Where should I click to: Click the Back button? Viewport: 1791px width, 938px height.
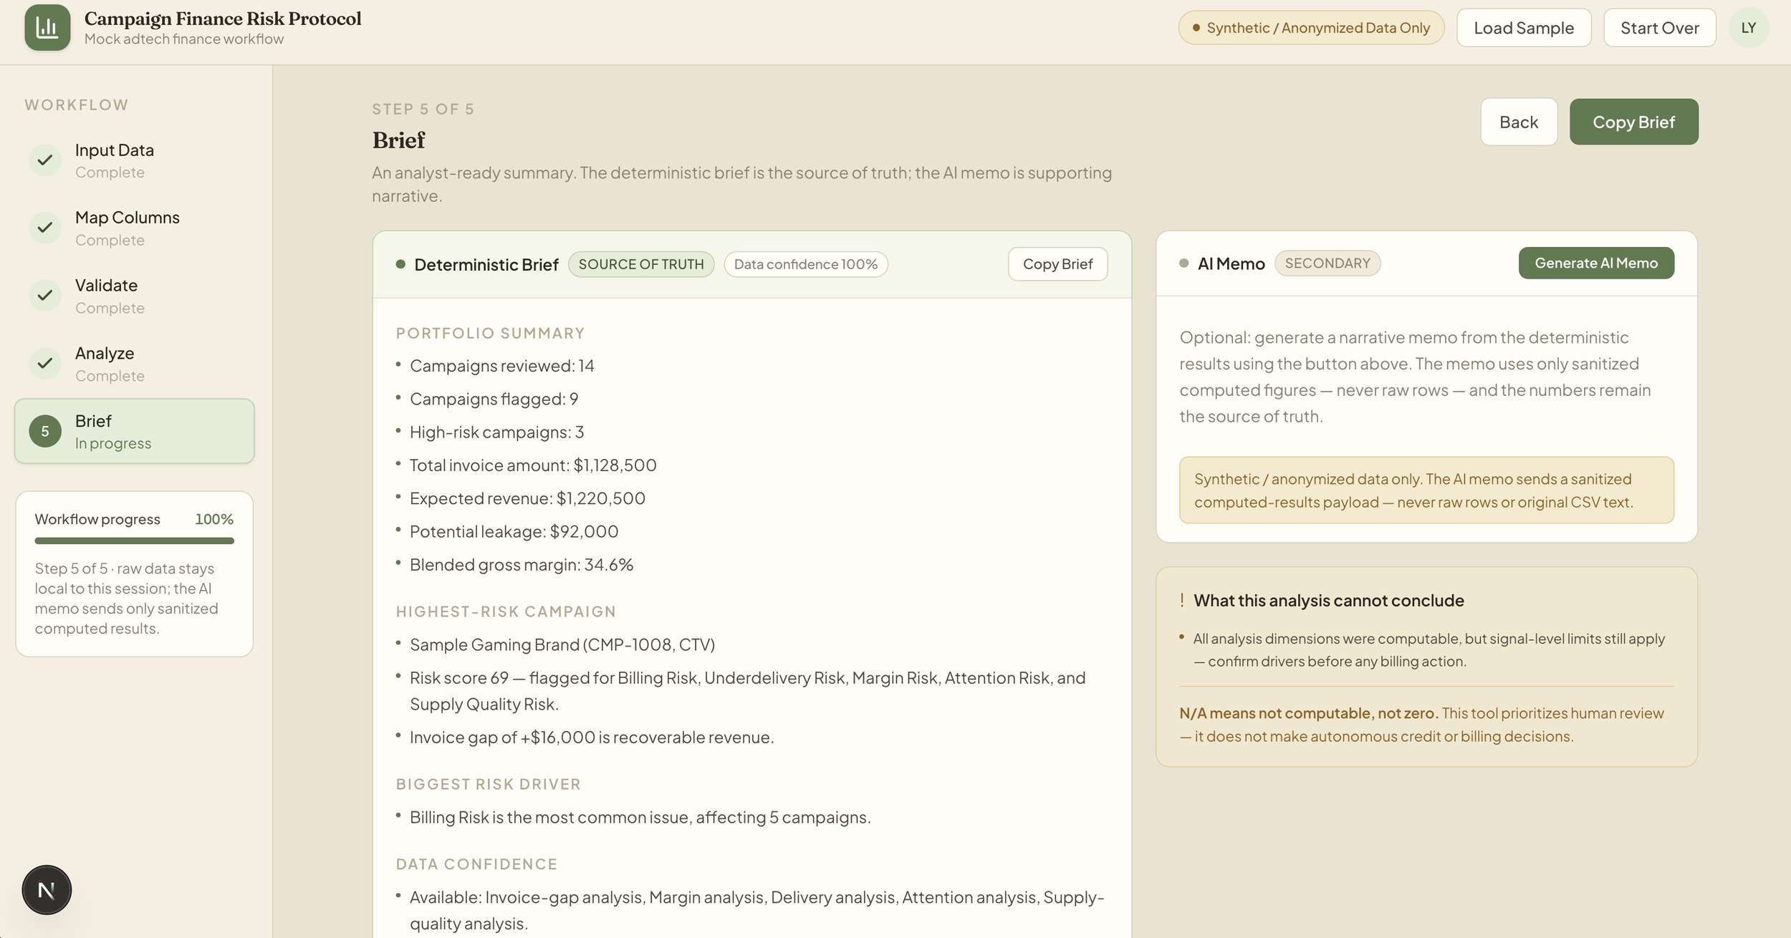[x=1519, y=122]
